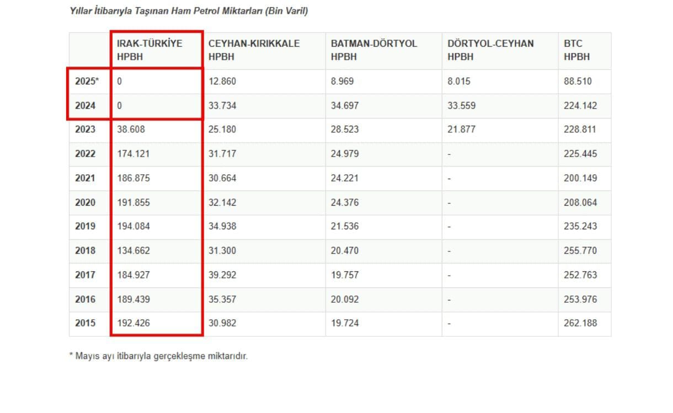Click the value 20.470
Viewport: 673px width, 413px height.
(345, 250)
